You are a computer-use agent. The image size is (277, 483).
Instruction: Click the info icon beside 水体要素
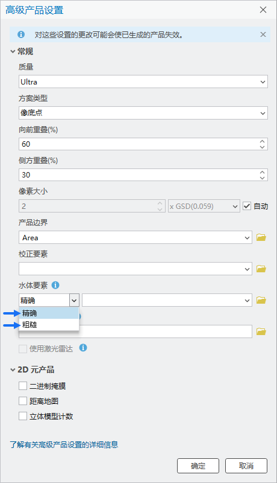[55, 285]
